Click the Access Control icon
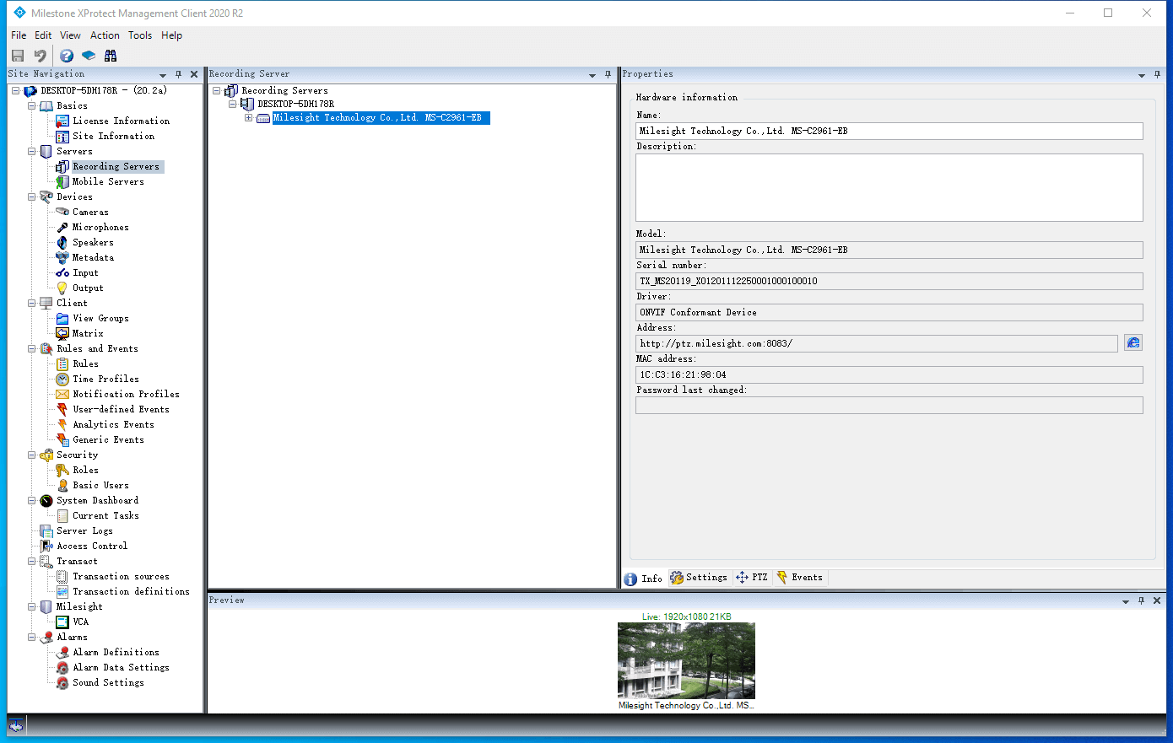 pos(46,546)
